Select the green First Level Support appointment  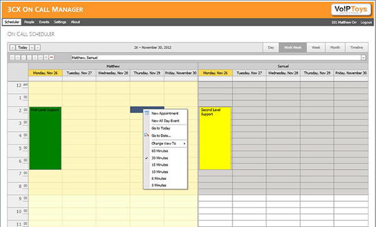(x=45, y=138)
